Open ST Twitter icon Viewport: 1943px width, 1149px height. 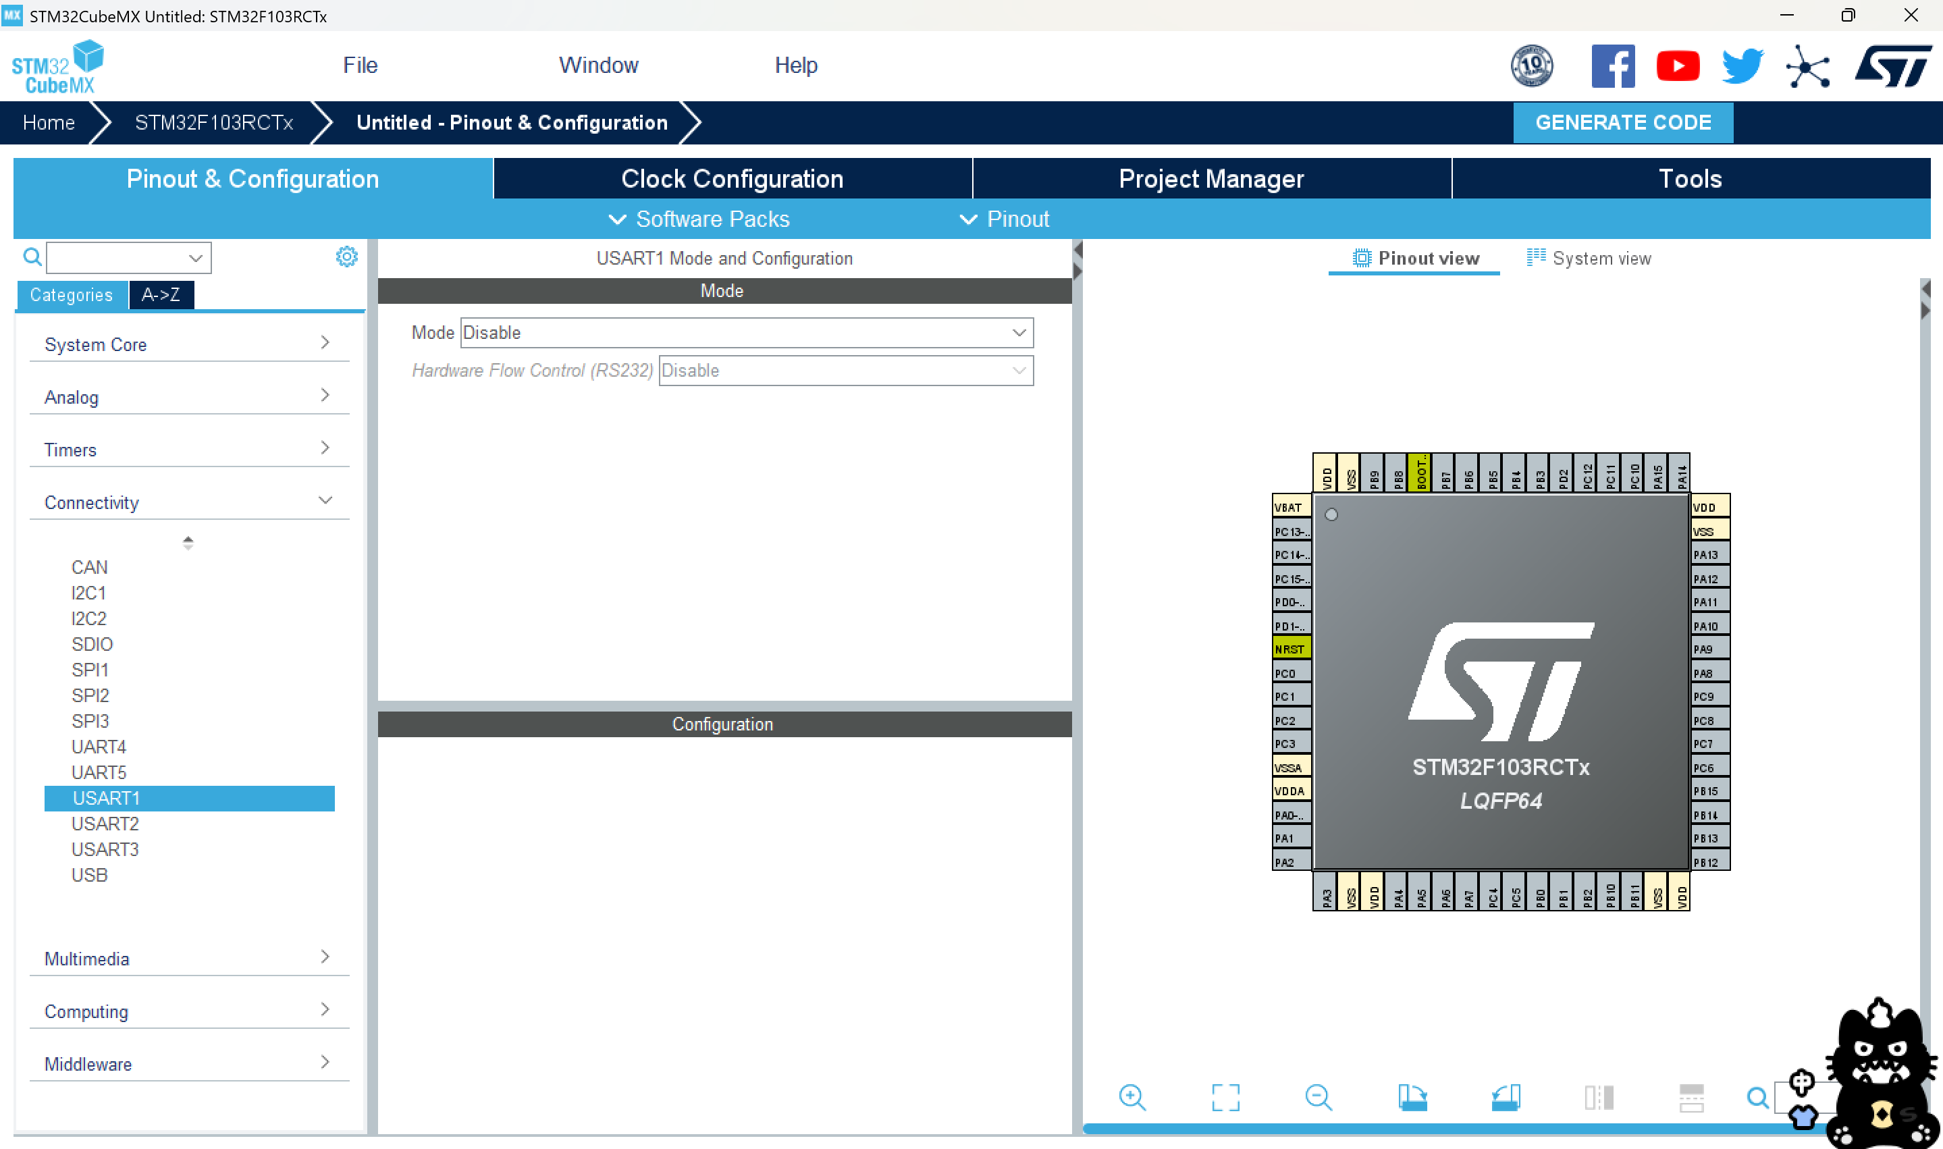(1742, 65)
